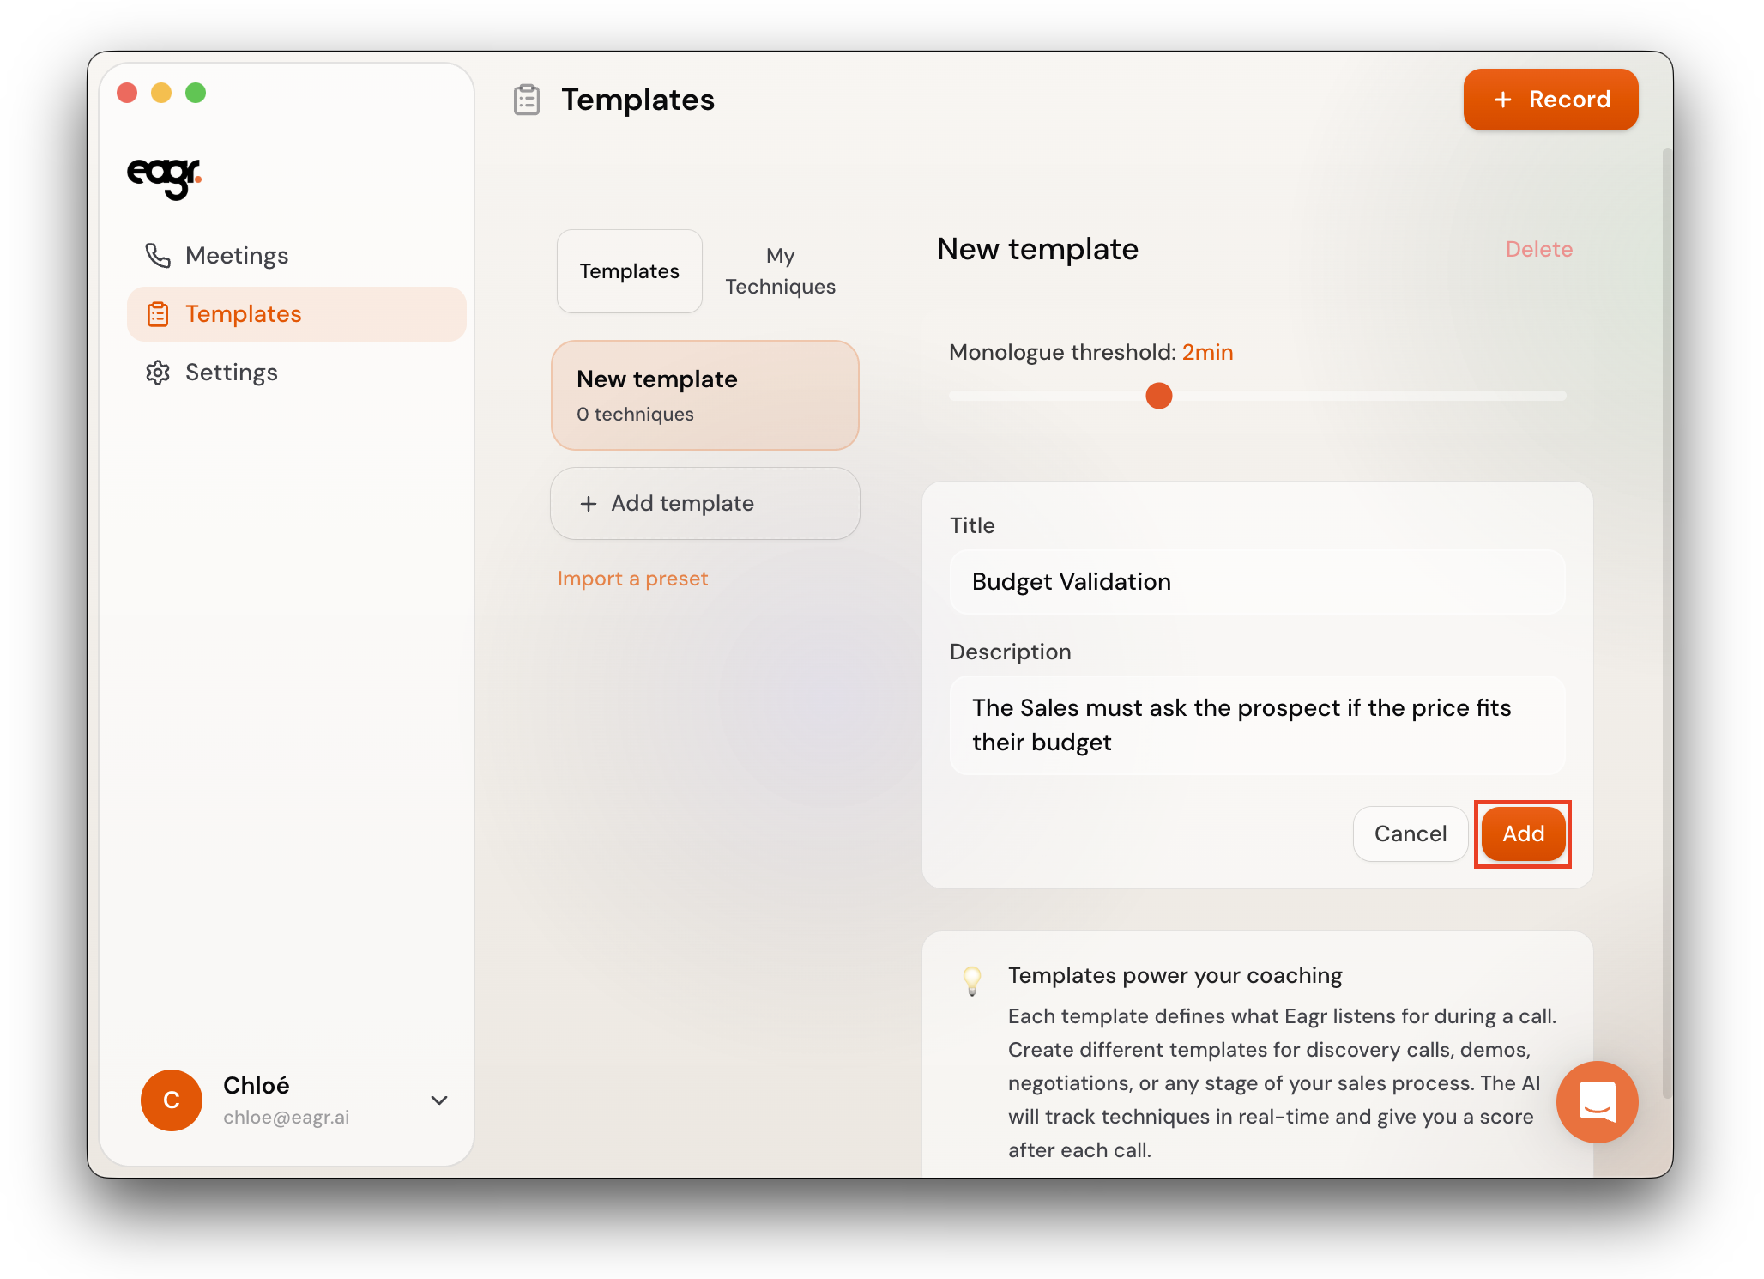Click the lightbulb tip icon
The width and height of the screenshot is (1764, 1279).
[x=971, y=979]
